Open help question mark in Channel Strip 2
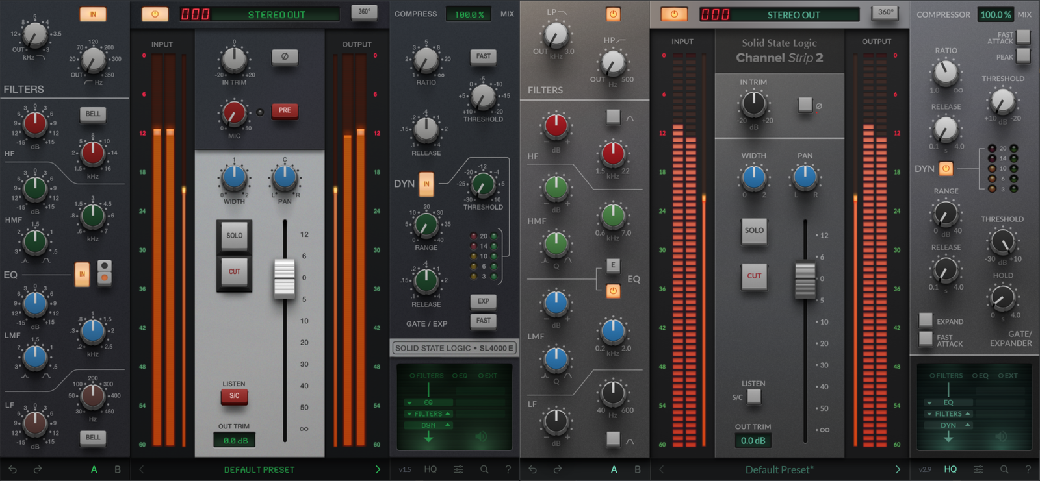Screen dimensions: 1040x481 pyautogui.click(x=1028, y=469)
